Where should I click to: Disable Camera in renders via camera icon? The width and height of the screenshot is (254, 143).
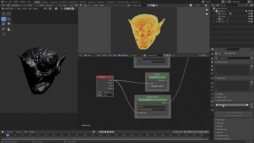(x=252, y=14)
